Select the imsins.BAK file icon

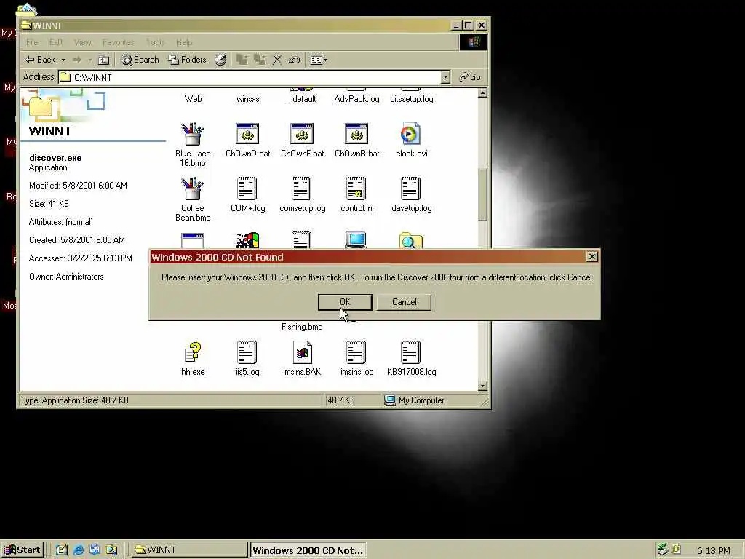302,353
